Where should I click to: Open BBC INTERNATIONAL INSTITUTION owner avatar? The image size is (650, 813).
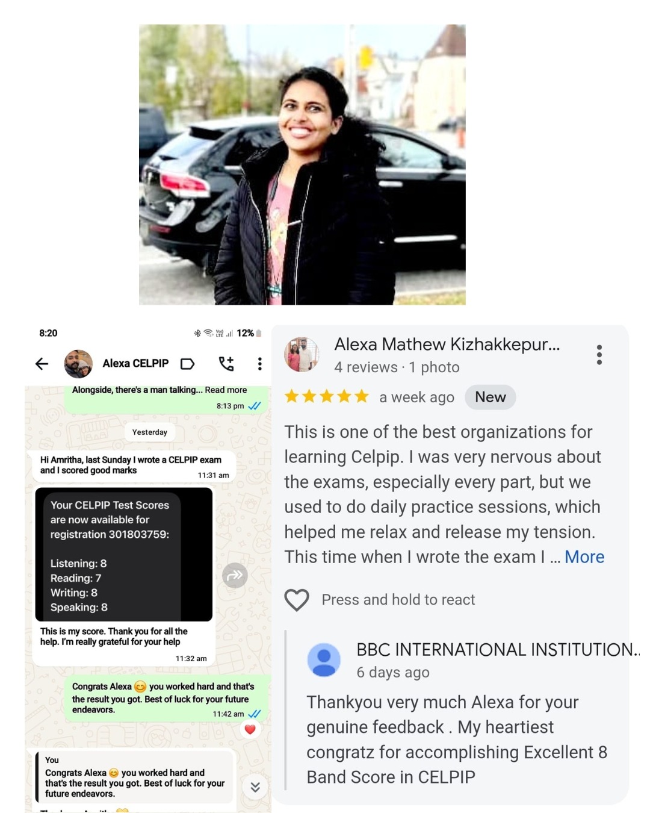(x=324, y=660)
